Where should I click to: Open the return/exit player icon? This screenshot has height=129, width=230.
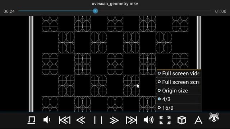31,120
